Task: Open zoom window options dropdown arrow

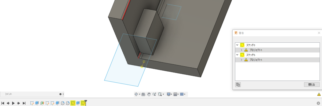Action: coord(163,94)
